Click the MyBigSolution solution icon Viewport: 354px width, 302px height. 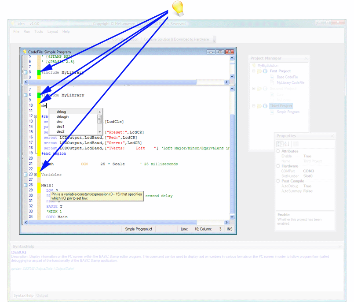254,65
